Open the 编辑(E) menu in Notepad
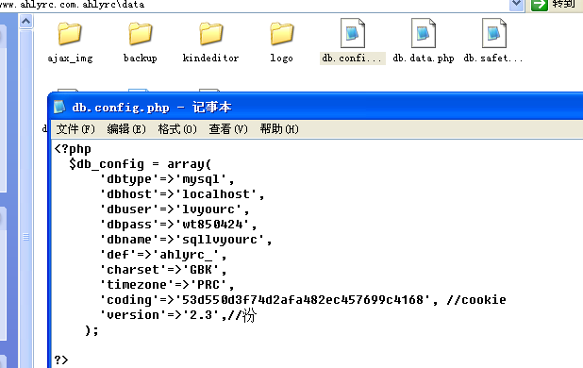The height and width of the screenshot is (368, 583). click(126, 129)
